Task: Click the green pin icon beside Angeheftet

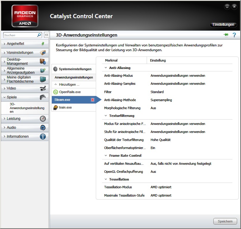Action: pos(43,44)
